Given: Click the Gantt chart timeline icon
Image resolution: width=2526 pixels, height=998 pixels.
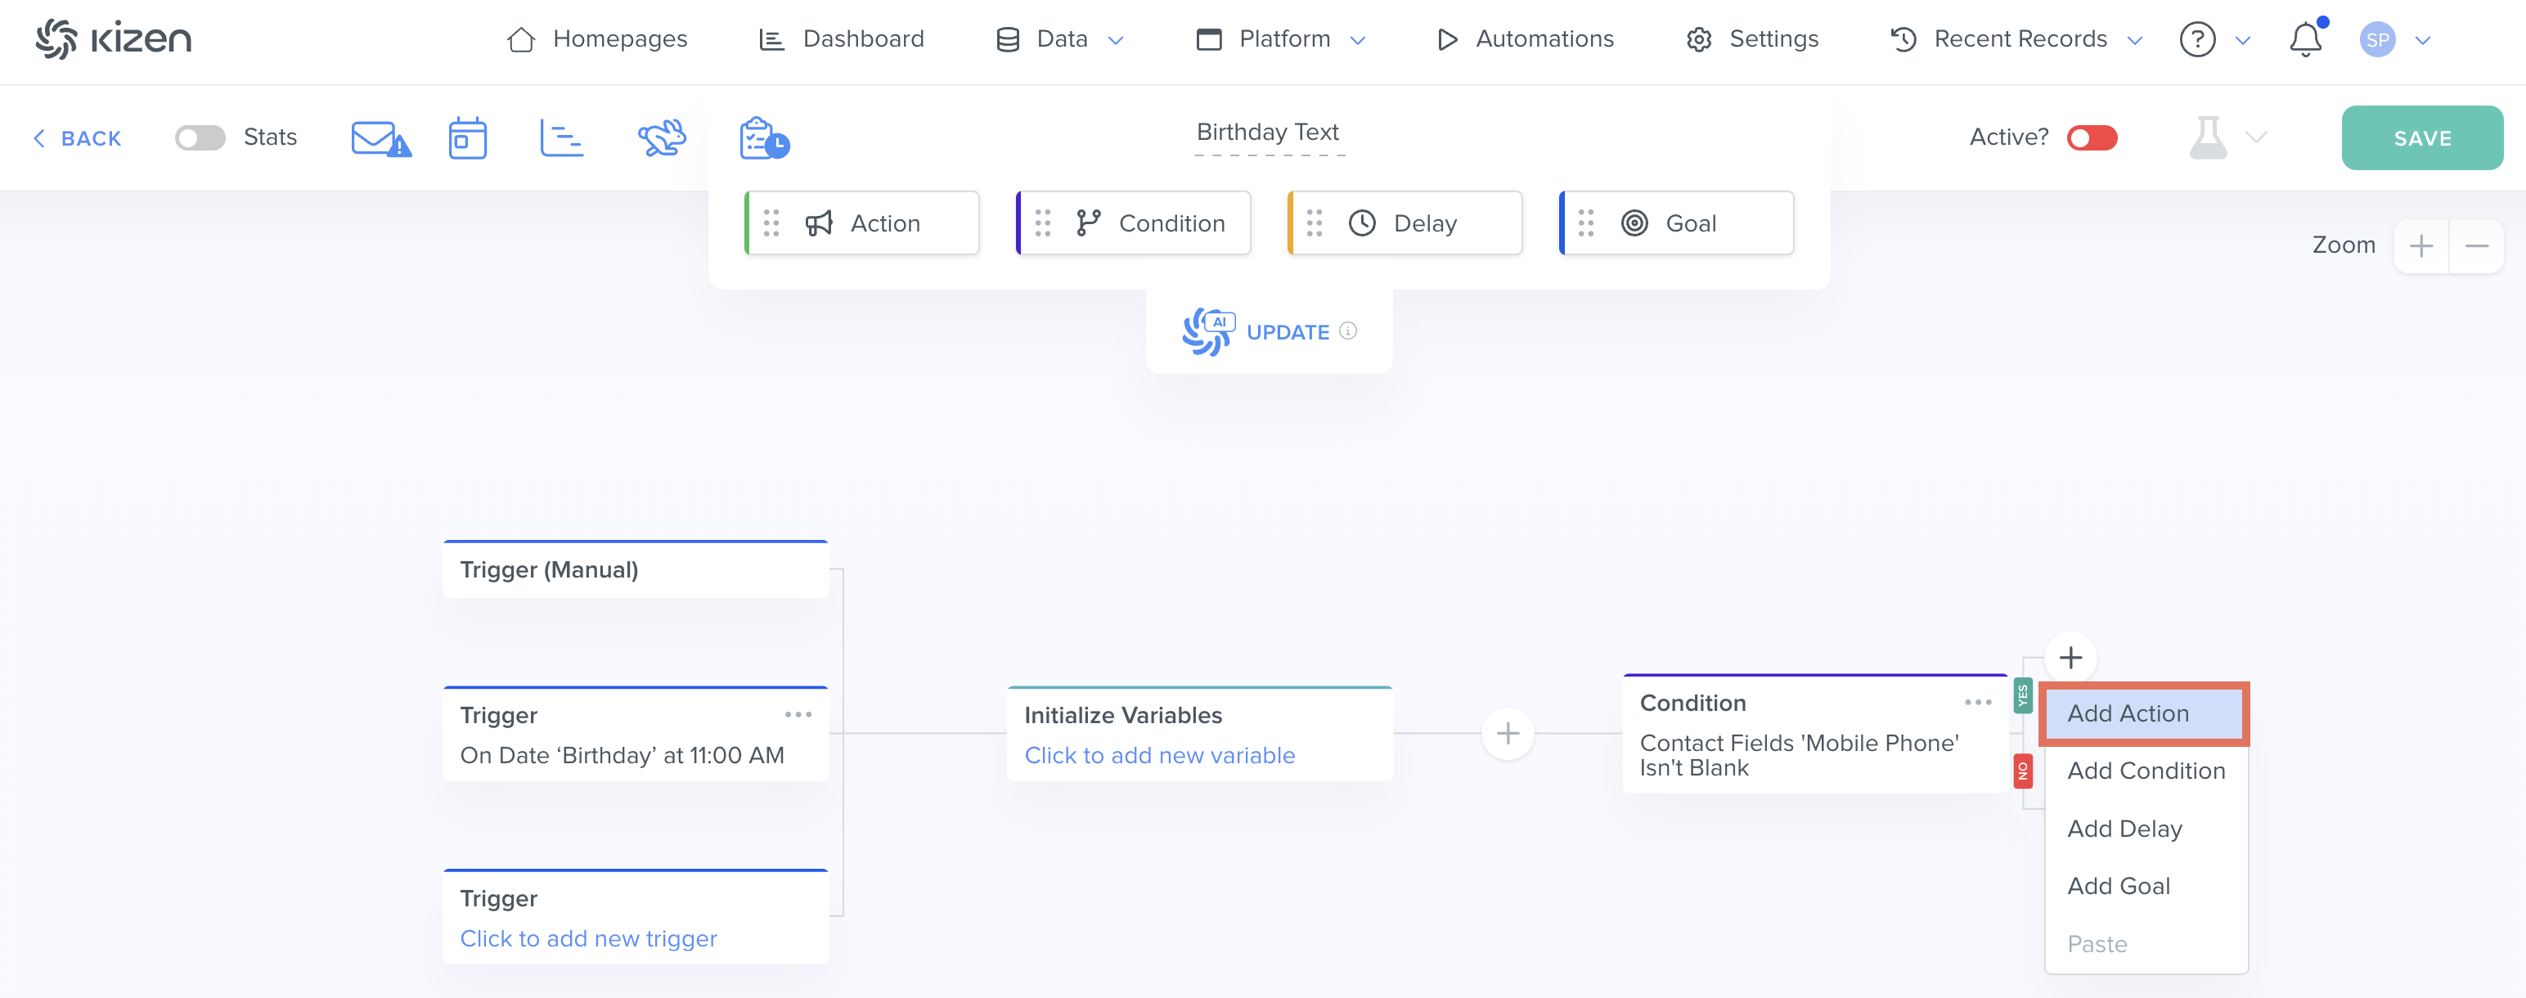Looking at the screenshot, I should click(562, 138).
